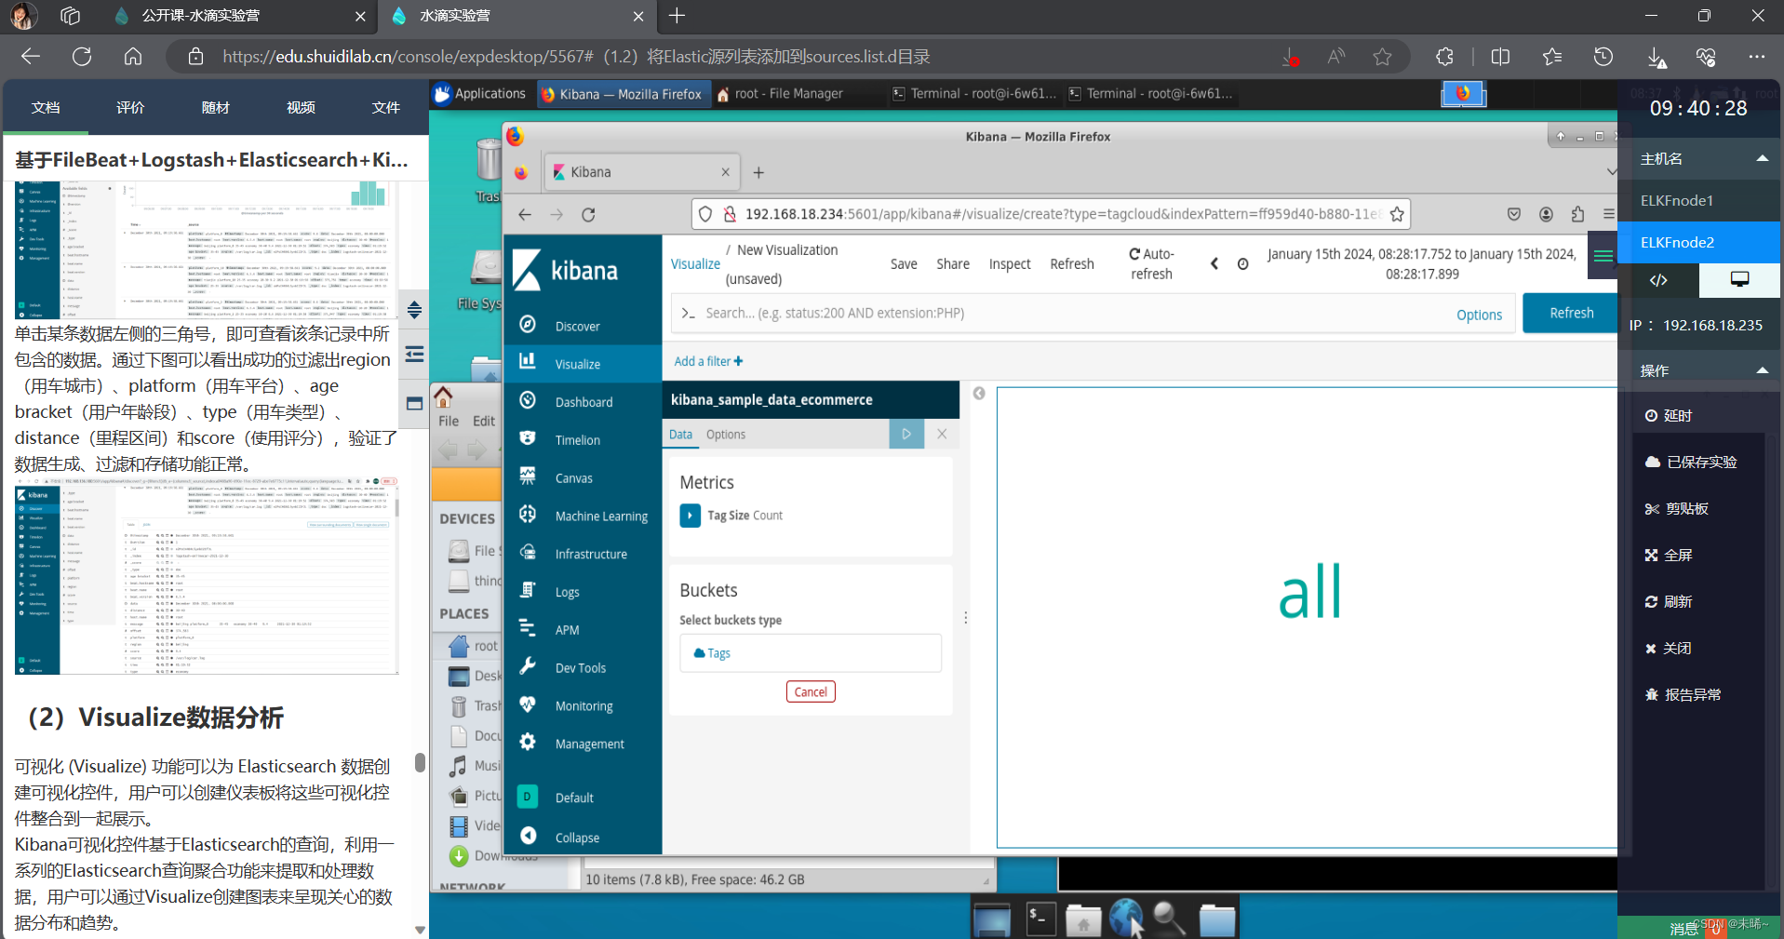The image size is (1784, 939).
Task: Step time range backward
Action: pyautogui.click(x=1214, y=264)
